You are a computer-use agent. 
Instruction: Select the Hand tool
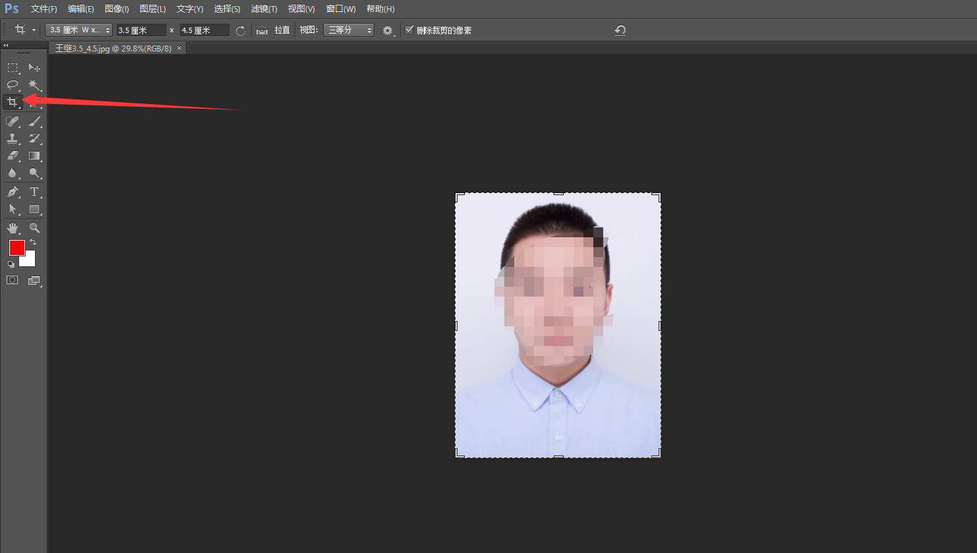pos(12,228)
